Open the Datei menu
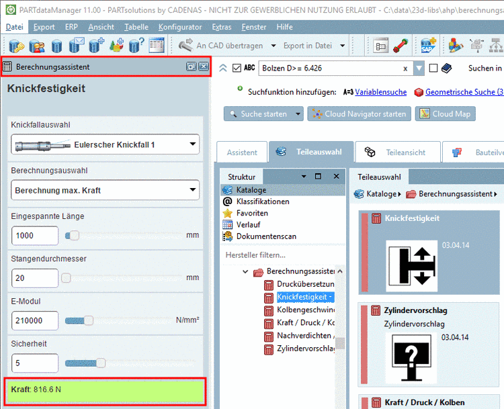Image resolution: width=504 pixels, height=409 pixels. click(x=15, y=27)
